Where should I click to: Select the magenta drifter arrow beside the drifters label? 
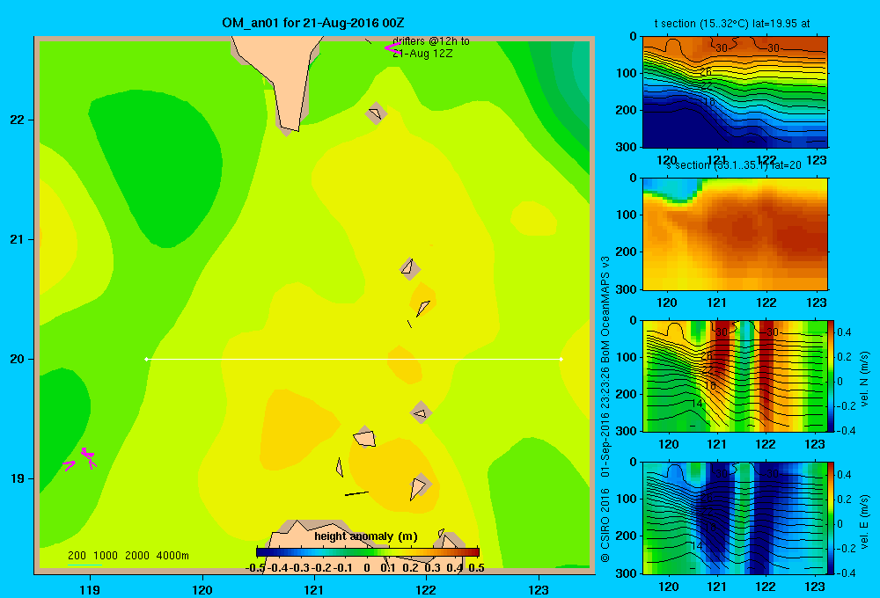tap(392, 47)
